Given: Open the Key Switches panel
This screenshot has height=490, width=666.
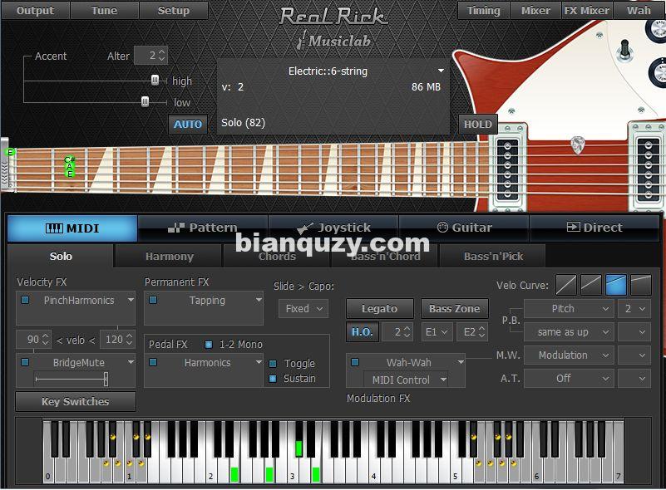Looking at the screenshot, I should [x=76, y=401].
